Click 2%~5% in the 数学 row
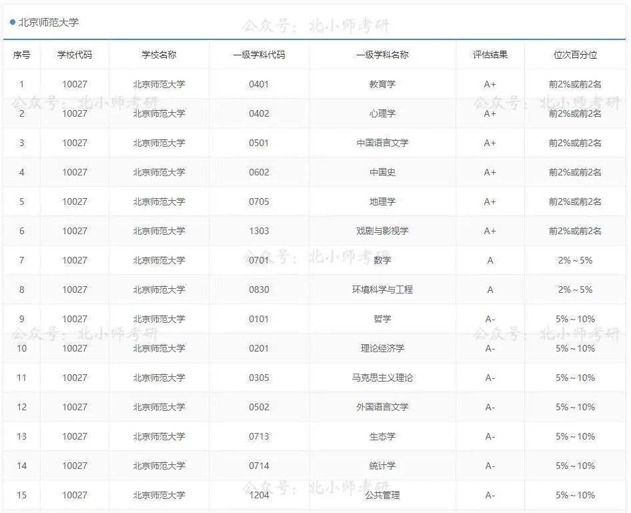 tap(575, 260)
